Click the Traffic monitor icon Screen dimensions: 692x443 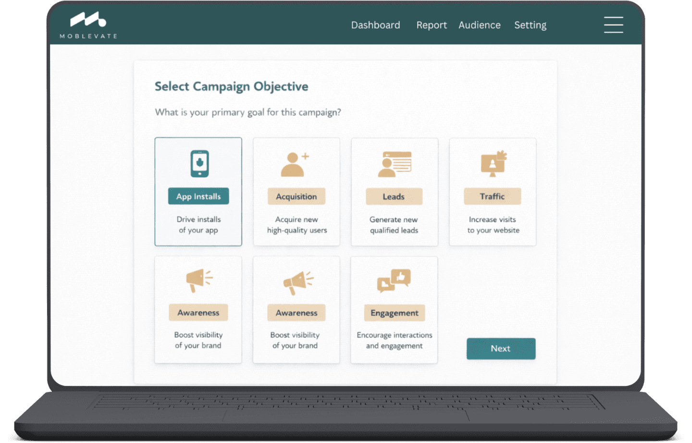click(x=494, y=164)
